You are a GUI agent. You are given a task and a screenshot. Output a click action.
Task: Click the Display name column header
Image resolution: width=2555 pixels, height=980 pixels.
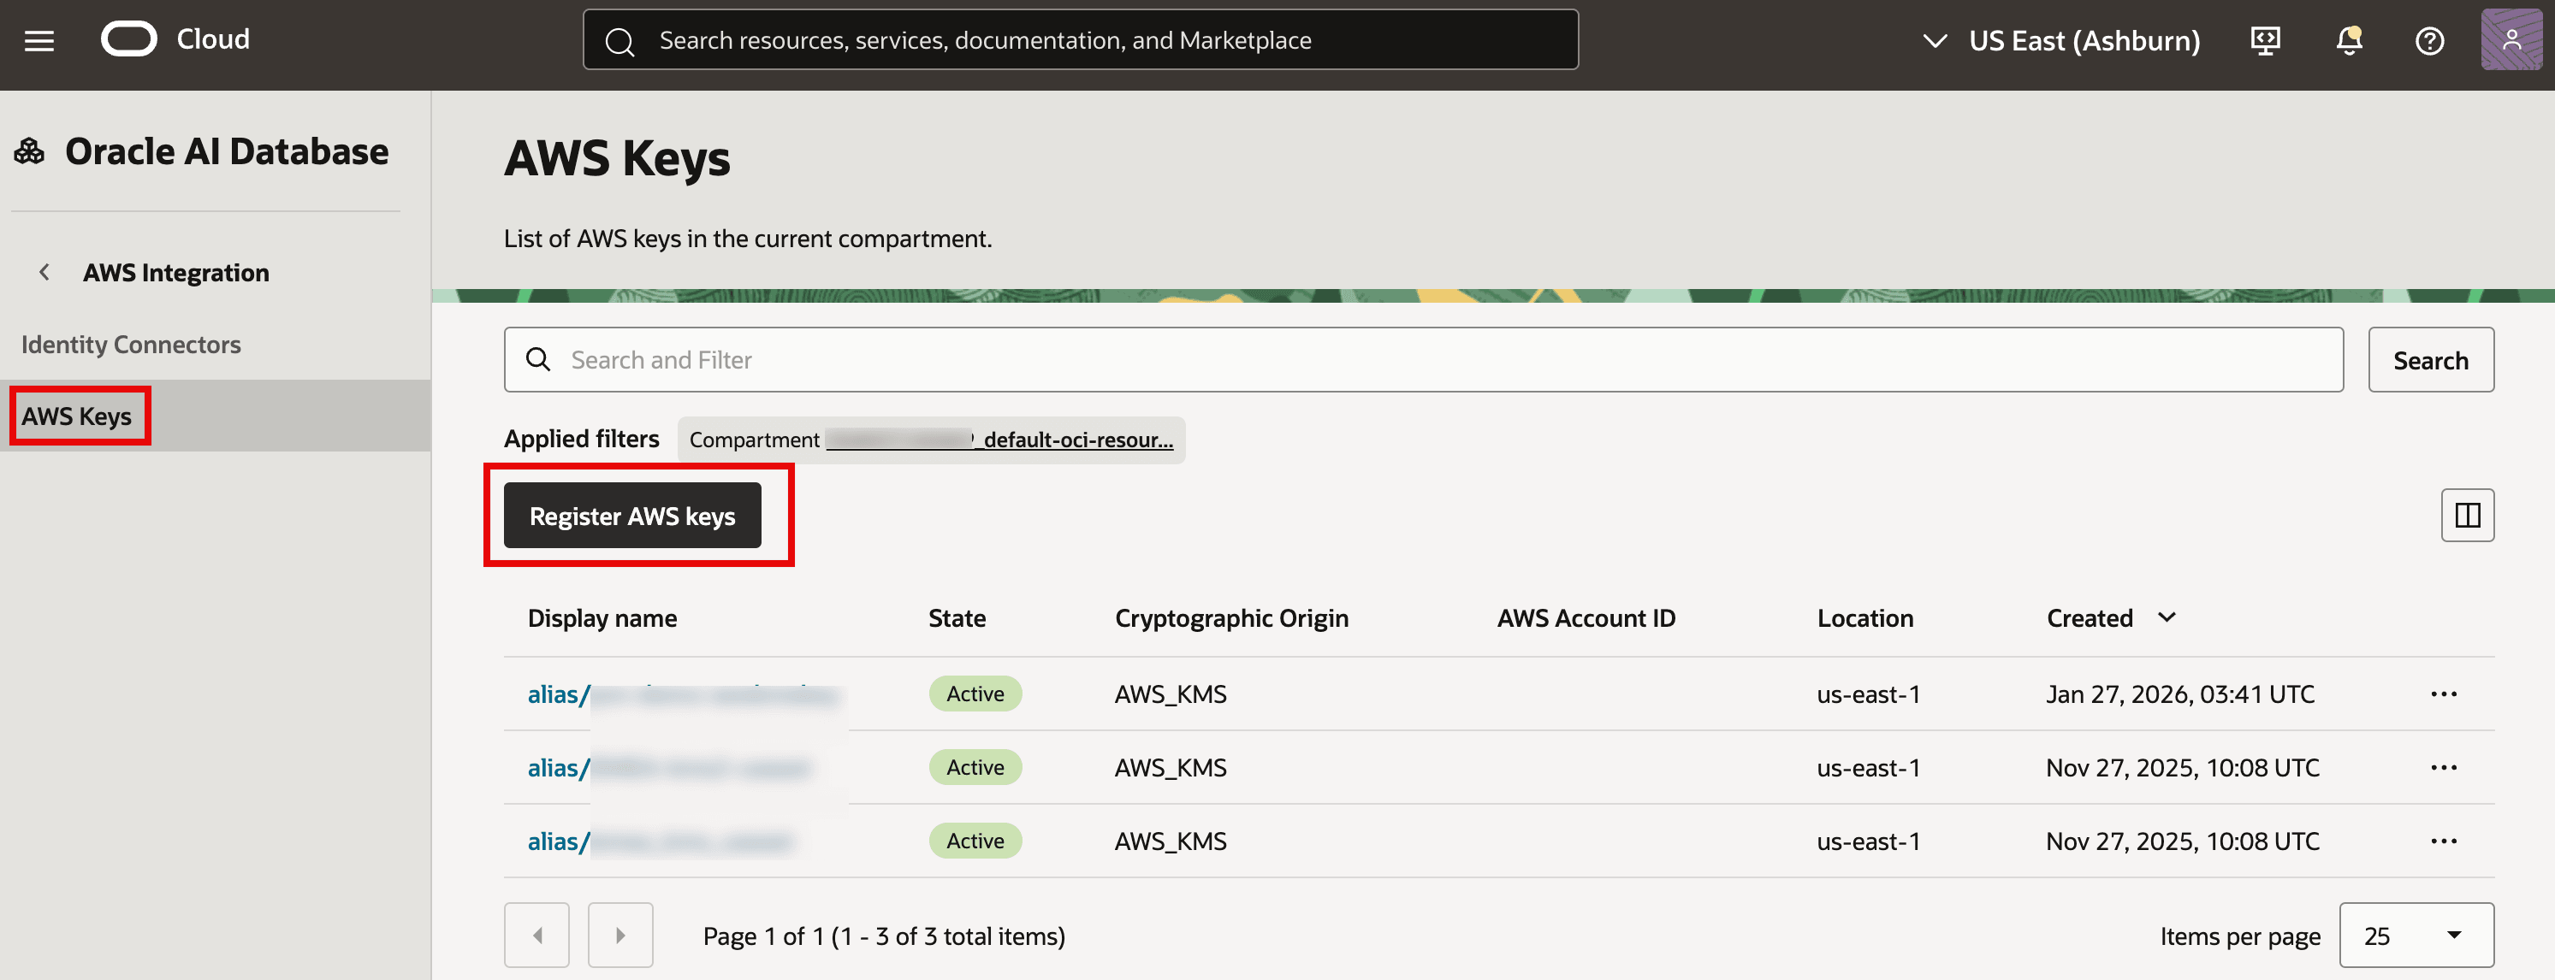[602, 618]
